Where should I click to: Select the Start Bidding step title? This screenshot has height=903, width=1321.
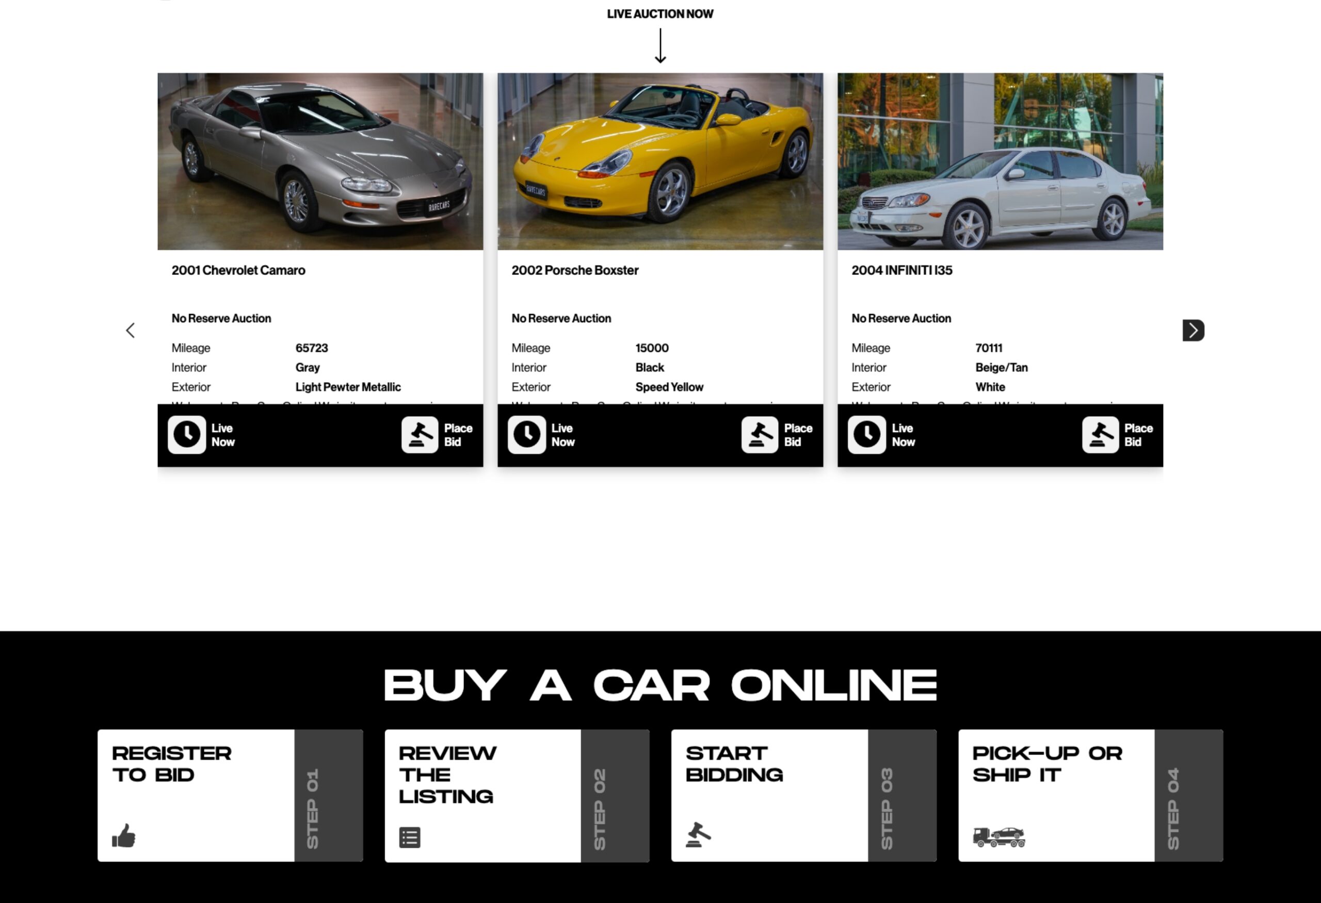pyautogui.click(x=734, y=764)
